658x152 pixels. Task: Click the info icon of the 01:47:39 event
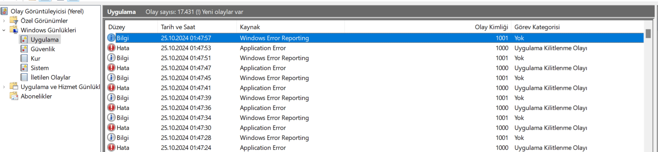point(111,98)
